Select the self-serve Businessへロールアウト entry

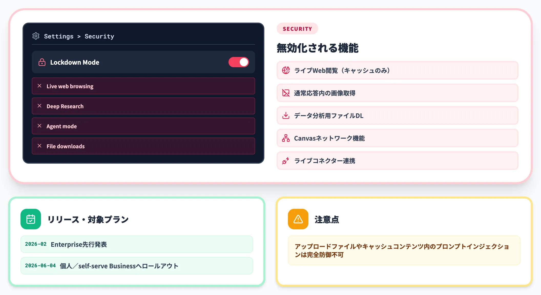137,266
